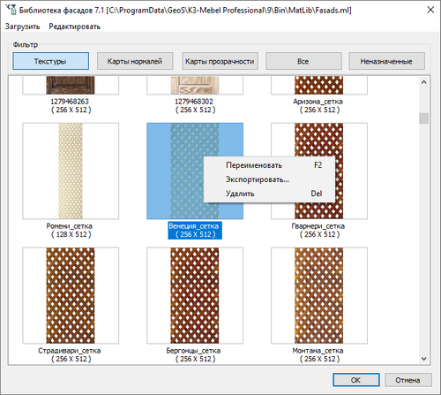Select the Монтана_сетка texture thumbnail

coord(319,295)
